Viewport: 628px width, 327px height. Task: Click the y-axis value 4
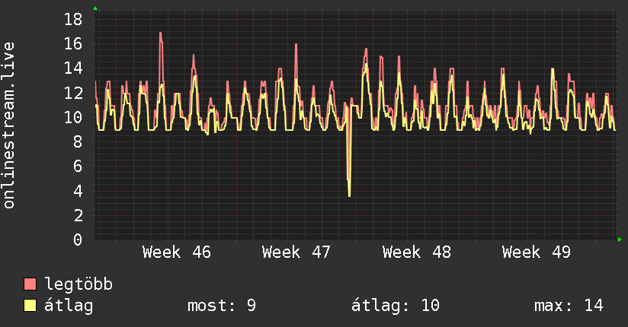(x=78, y=191)
